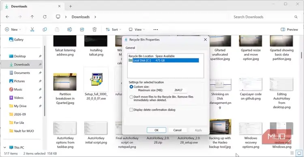Viewport: 304px width, 157px height.
Task: Open Pictures in the sidebar
Action: 21,81
